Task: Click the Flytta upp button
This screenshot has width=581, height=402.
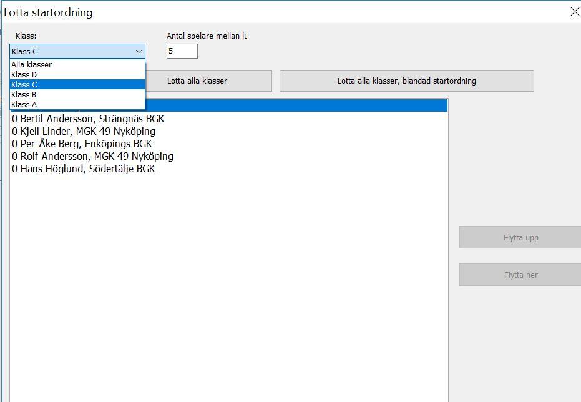Action: (520, 237)
